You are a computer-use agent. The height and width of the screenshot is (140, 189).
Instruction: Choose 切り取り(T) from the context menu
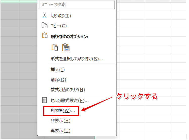pyautogui.click(x=61, y=16)
